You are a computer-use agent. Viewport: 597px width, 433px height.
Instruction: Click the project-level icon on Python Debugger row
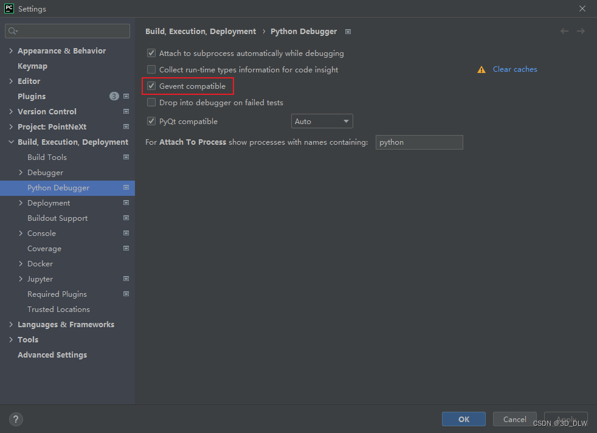pyautogui.click(x=126, y=188)
